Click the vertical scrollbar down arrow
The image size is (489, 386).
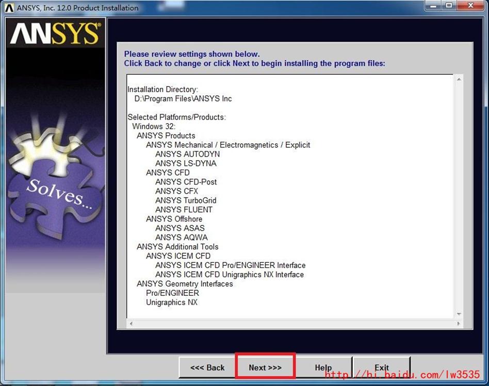pyautogui.click(x=459, y=314)
